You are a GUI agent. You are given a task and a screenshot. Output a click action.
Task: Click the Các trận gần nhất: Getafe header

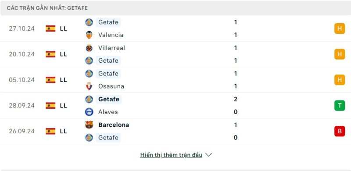175,8
